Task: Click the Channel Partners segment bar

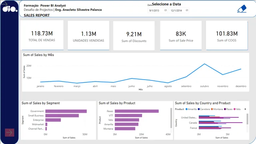Action: point(46,129)
